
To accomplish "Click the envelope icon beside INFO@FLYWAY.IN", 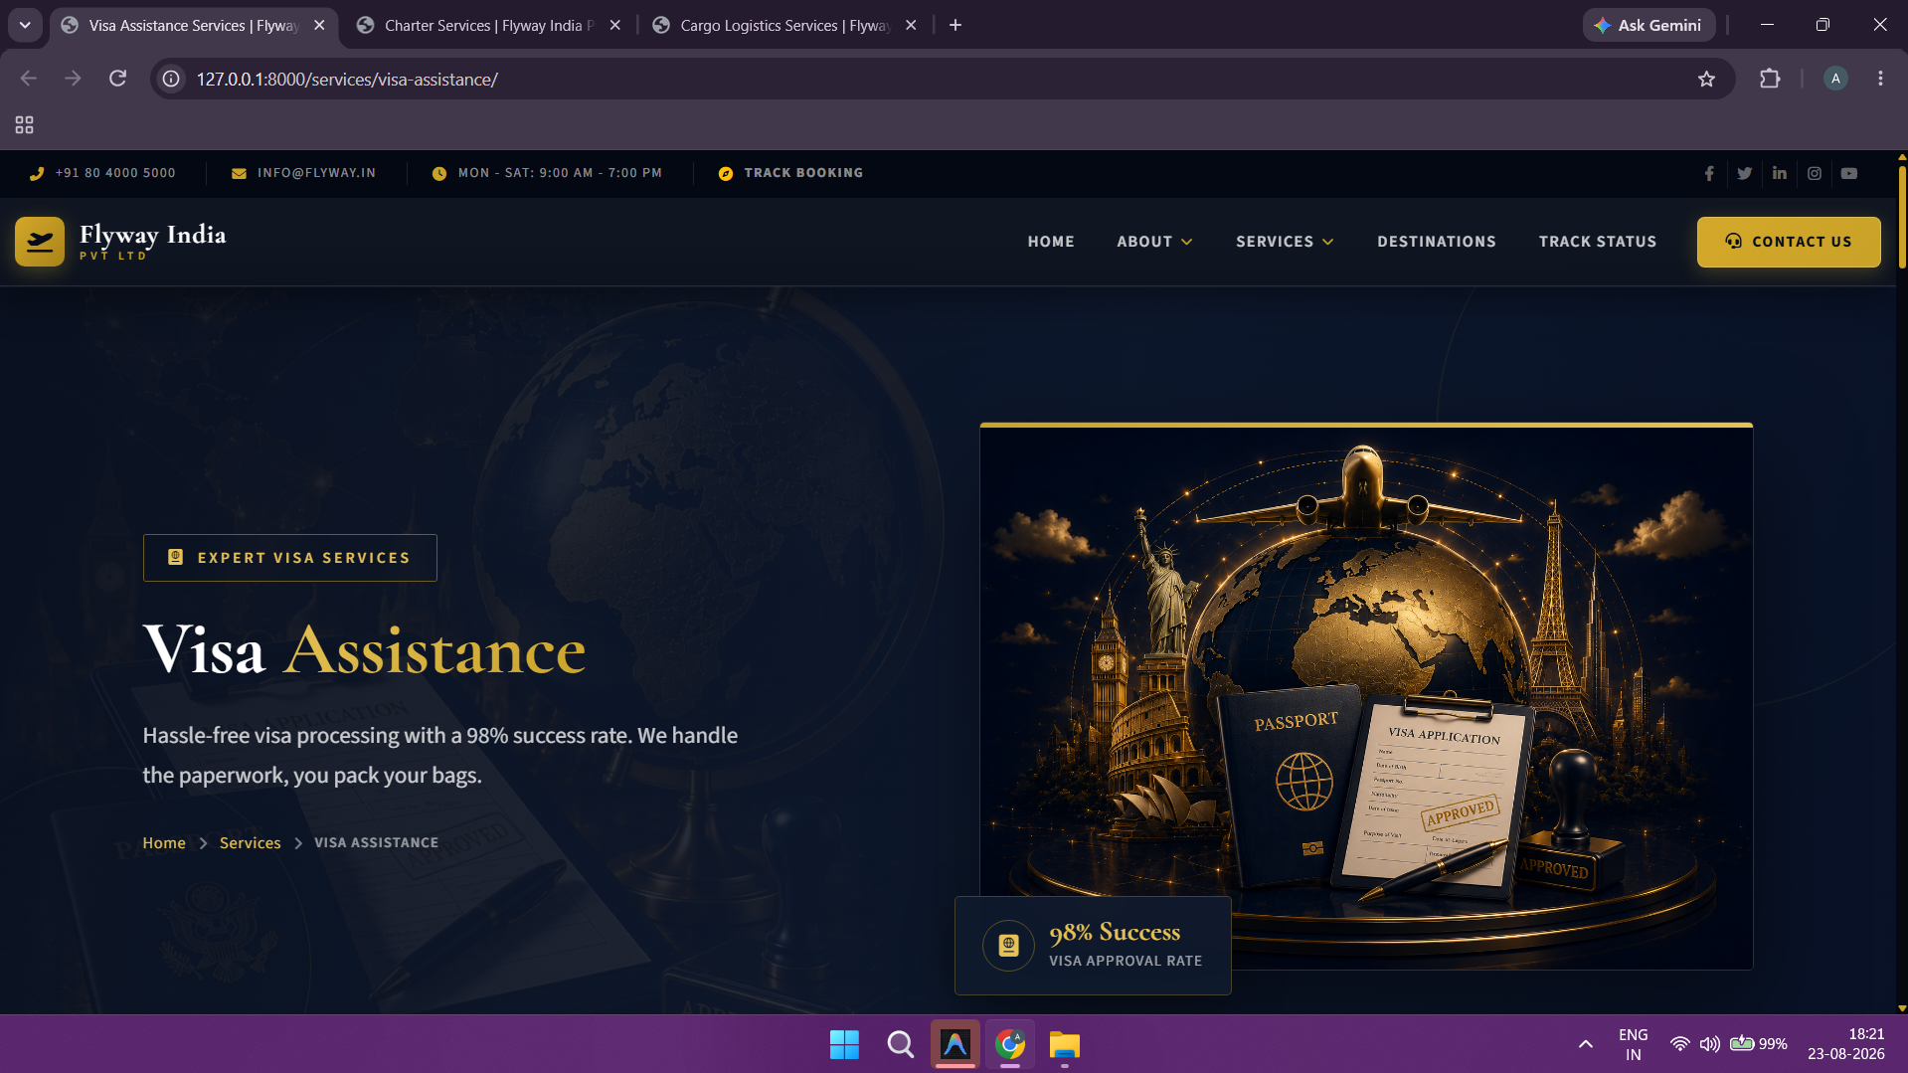I will pos(239,173).
